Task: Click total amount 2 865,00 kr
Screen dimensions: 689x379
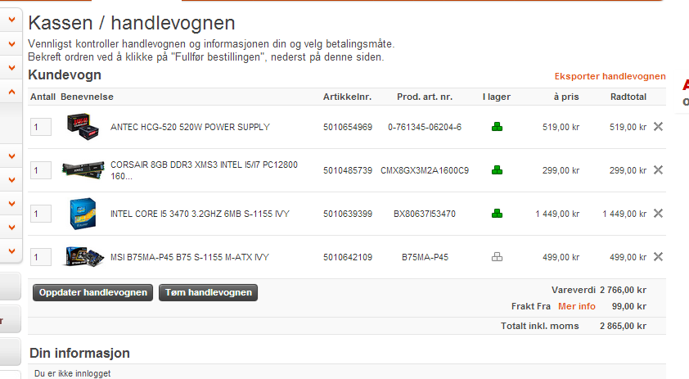Action: 623,326
